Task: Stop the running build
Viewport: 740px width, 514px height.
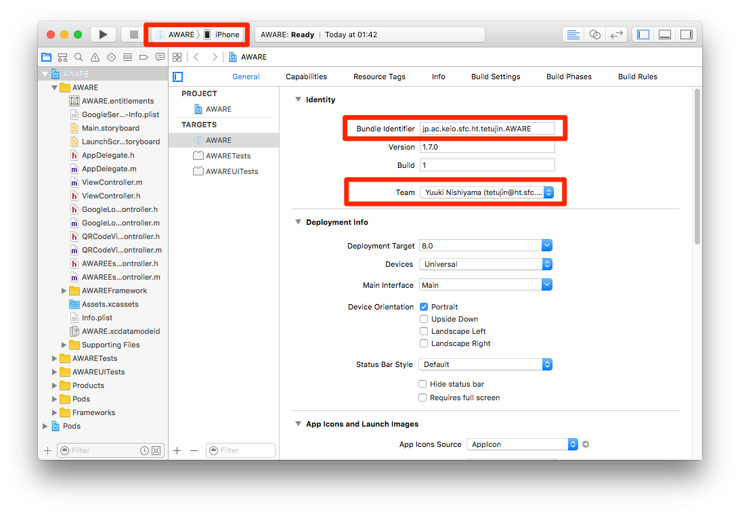Action: click(x=133, y=35)
